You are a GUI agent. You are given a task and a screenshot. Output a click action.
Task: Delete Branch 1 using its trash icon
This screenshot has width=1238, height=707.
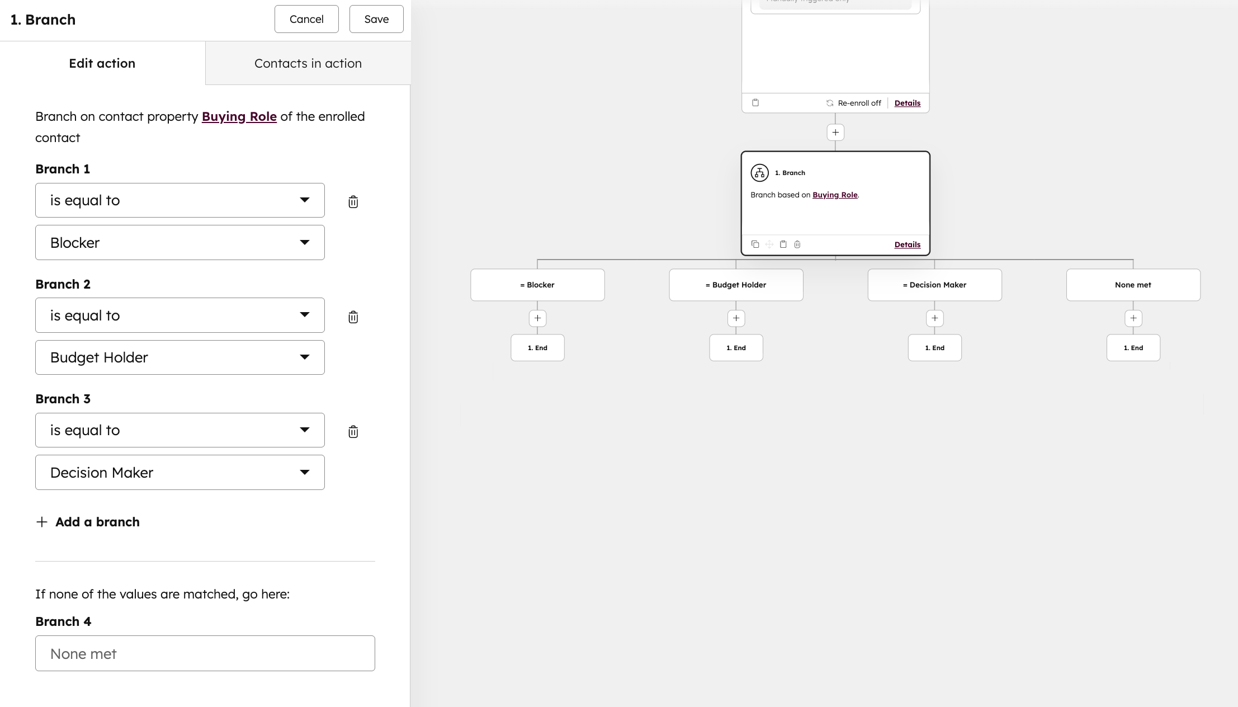(x=353, y=202)
